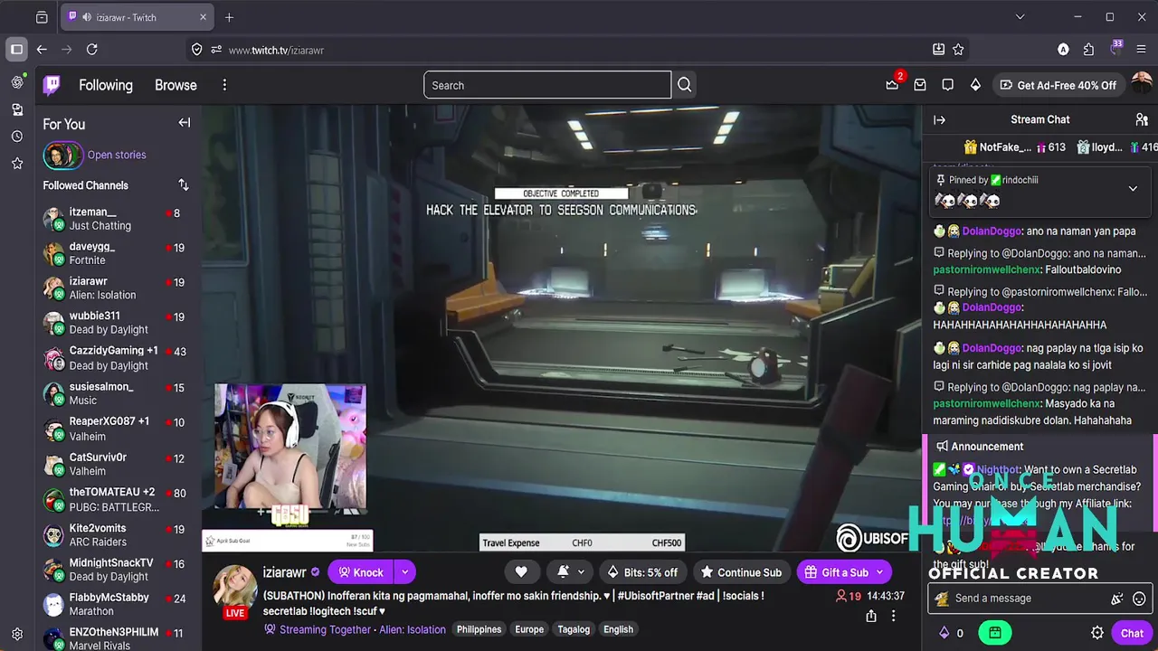
Task: Focus the Twitch search field
Action: point(547,85)
